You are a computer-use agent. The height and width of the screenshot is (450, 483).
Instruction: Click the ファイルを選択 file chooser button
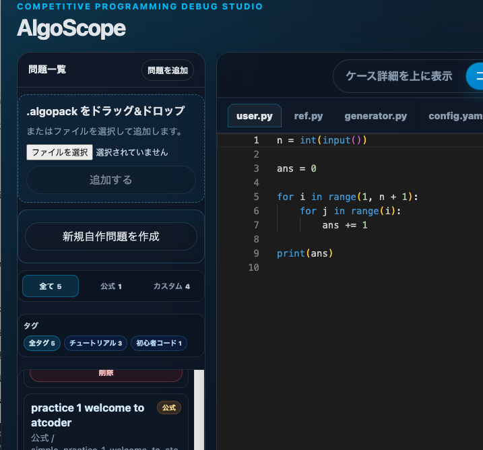[59, 152]
